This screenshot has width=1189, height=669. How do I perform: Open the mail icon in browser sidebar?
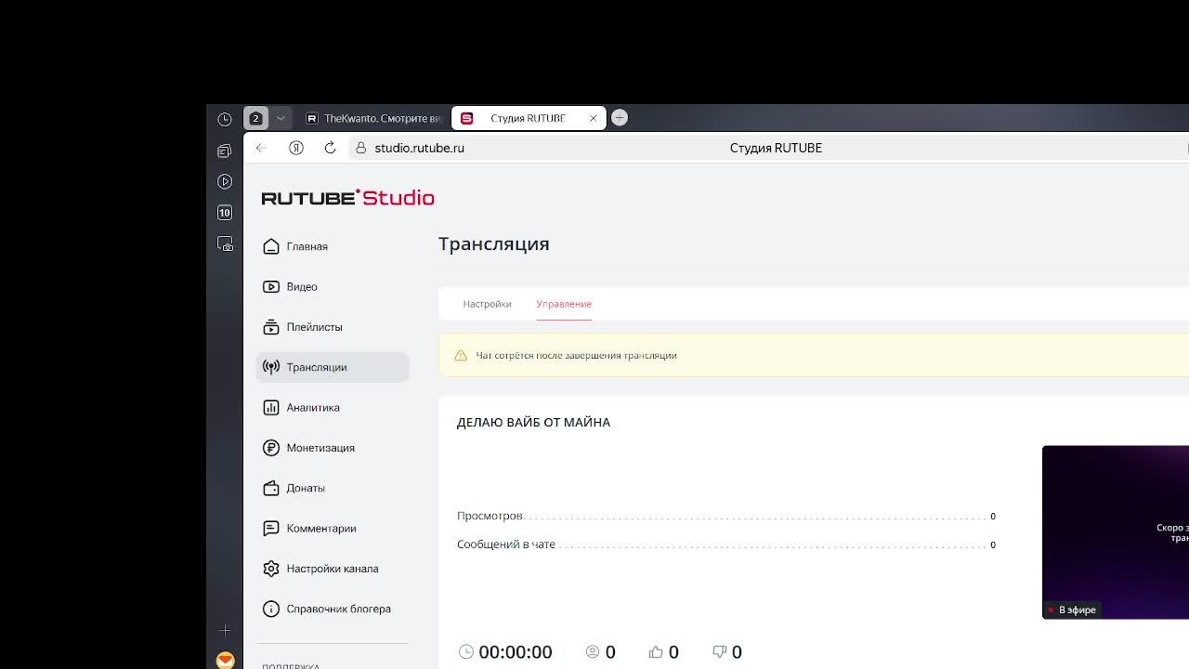(x=225, y=660)
